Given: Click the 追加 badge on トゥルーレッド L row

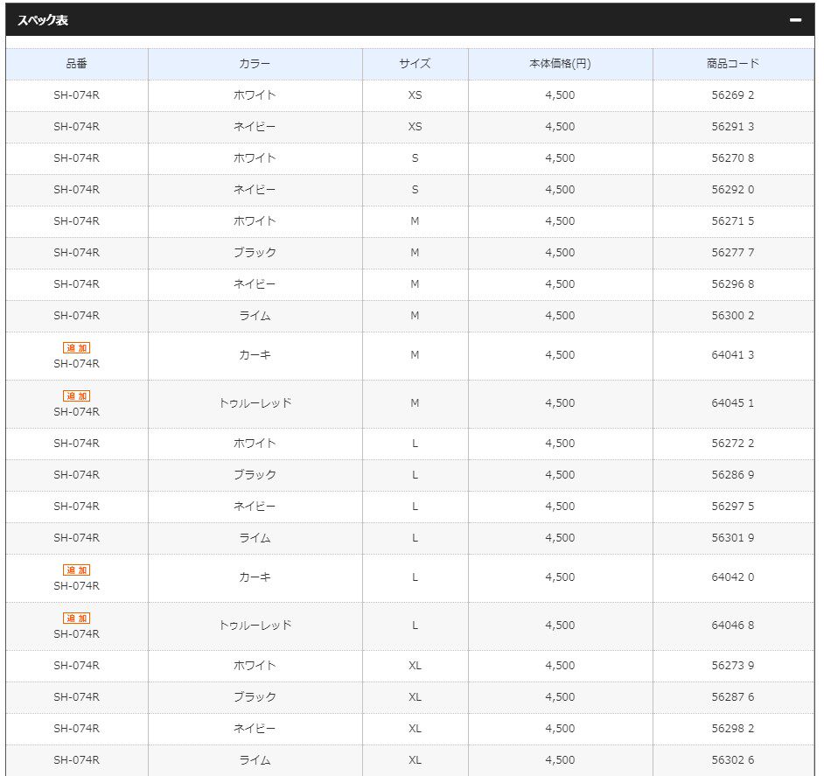Looking at the screenshot, I should pos(76,619).
